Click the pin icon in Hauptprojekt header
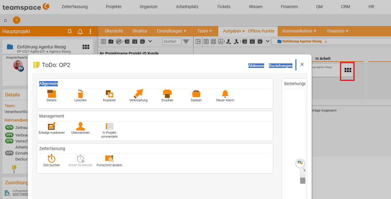 (70, 32)
